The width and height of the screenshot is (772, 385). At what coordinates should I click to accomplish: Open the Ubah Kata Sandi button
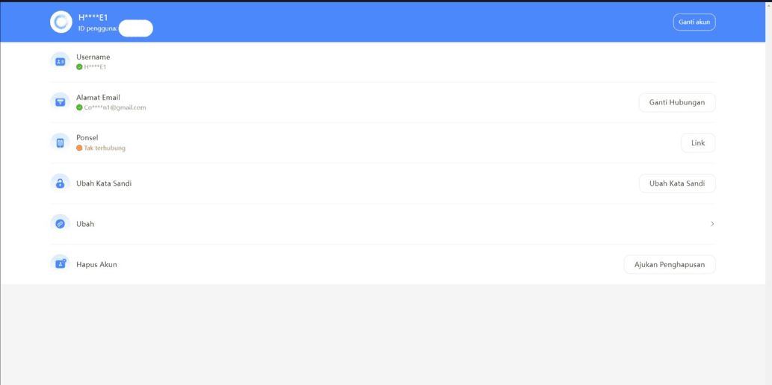click(x=677, y=184)
